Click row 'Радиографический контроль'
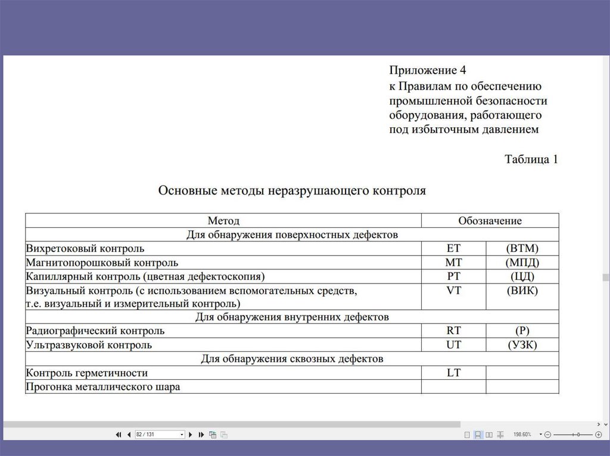Image resolution: width=610 pixels, height=456 pixels. click(223, 331)
